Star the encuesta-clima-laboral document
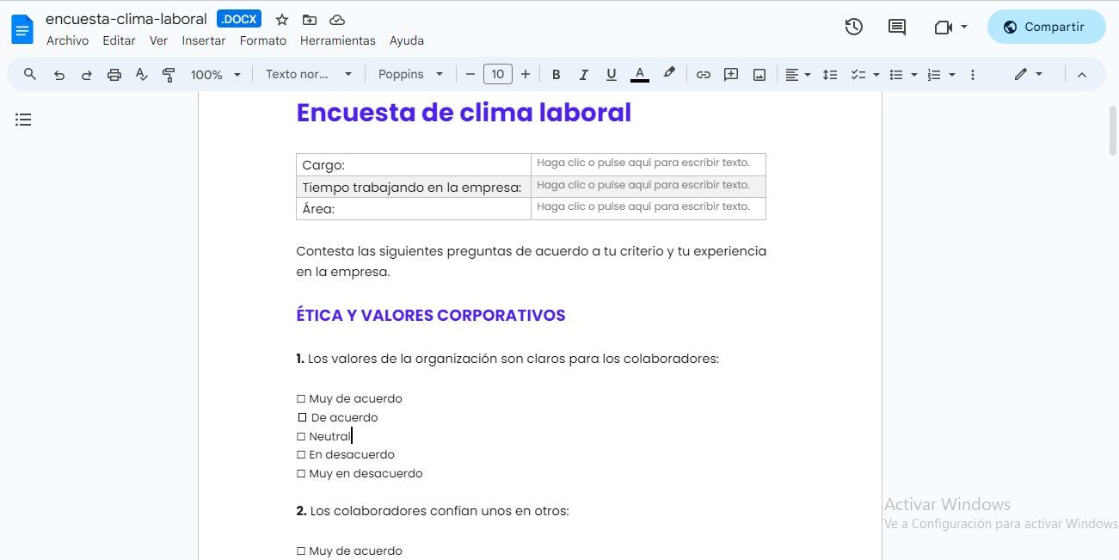1119x560 pixels. [281, 18]
